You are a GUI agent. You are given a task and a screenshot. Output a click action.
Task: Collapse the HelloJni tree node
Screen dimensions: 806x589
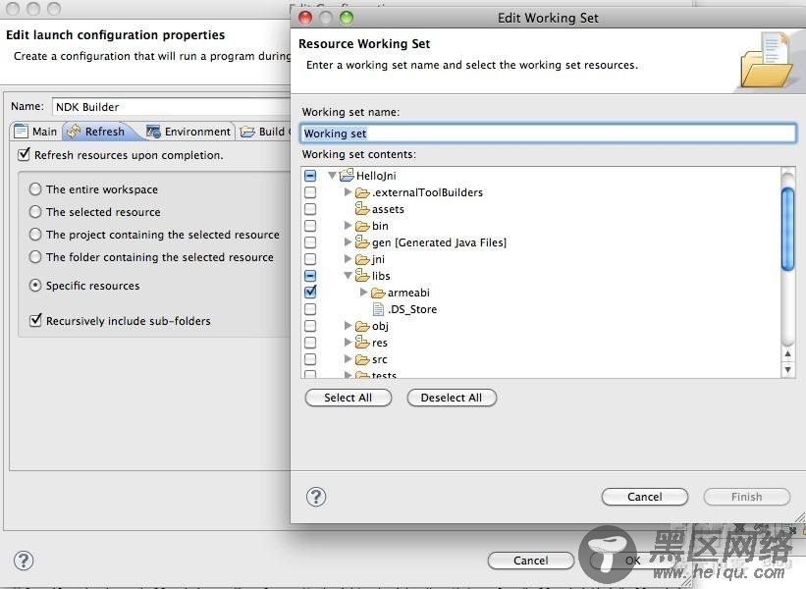(333, 176)
